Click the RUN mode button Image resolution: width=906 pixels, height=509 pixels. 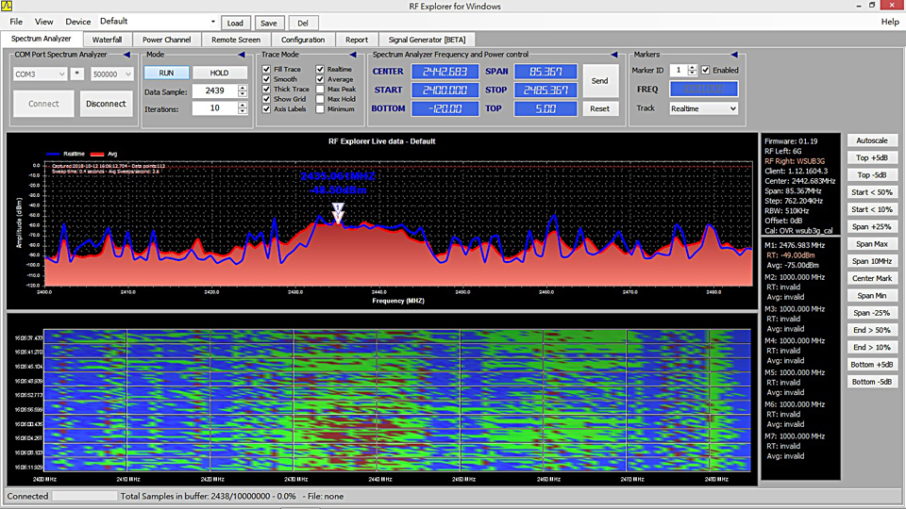[x=166, y=73]
